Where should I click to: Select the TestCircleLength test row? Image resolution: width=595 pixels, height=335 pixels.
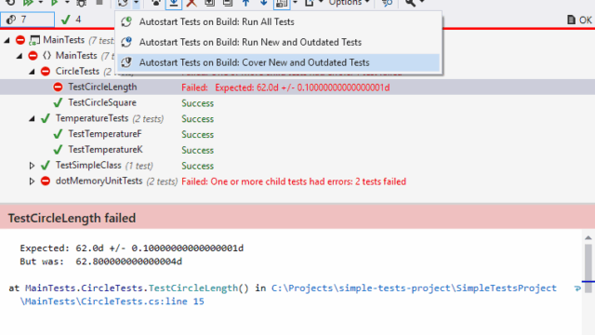[297, 87]
